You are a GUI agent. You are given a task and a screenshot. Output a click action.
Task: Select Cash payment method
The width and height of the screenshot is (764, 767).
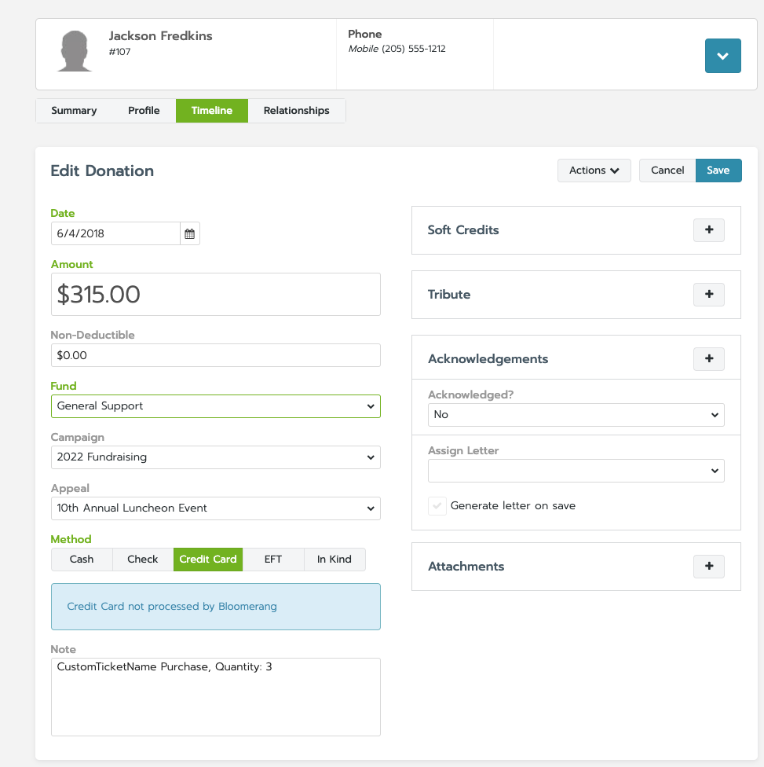tap(82, 560)
